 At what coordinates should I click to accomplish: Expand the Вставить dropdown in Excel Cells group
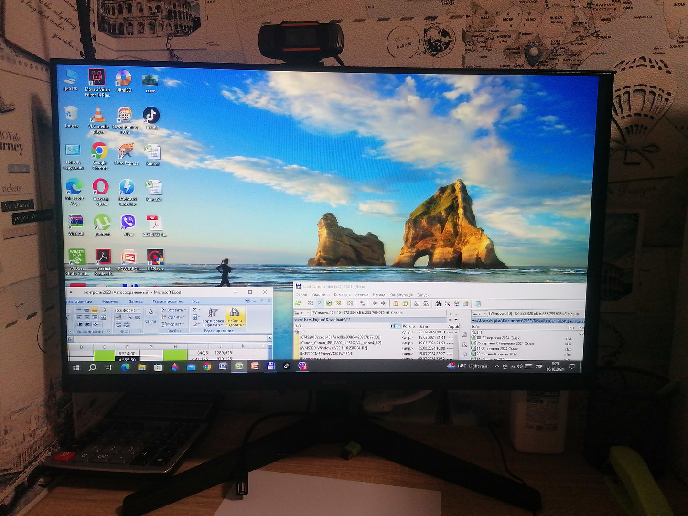point(185,310)
